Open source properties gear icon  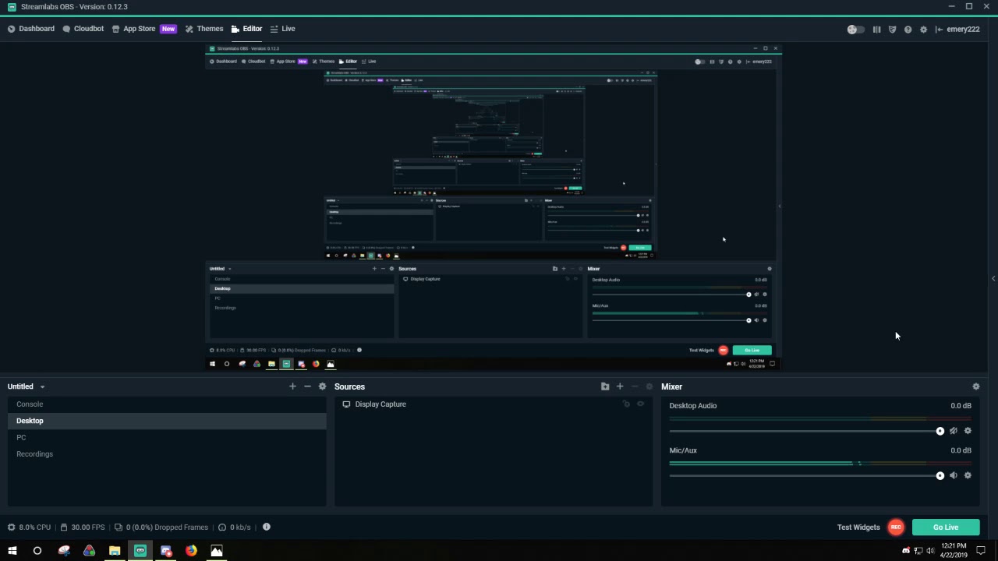pyautogui.click(x=649, y=386)
